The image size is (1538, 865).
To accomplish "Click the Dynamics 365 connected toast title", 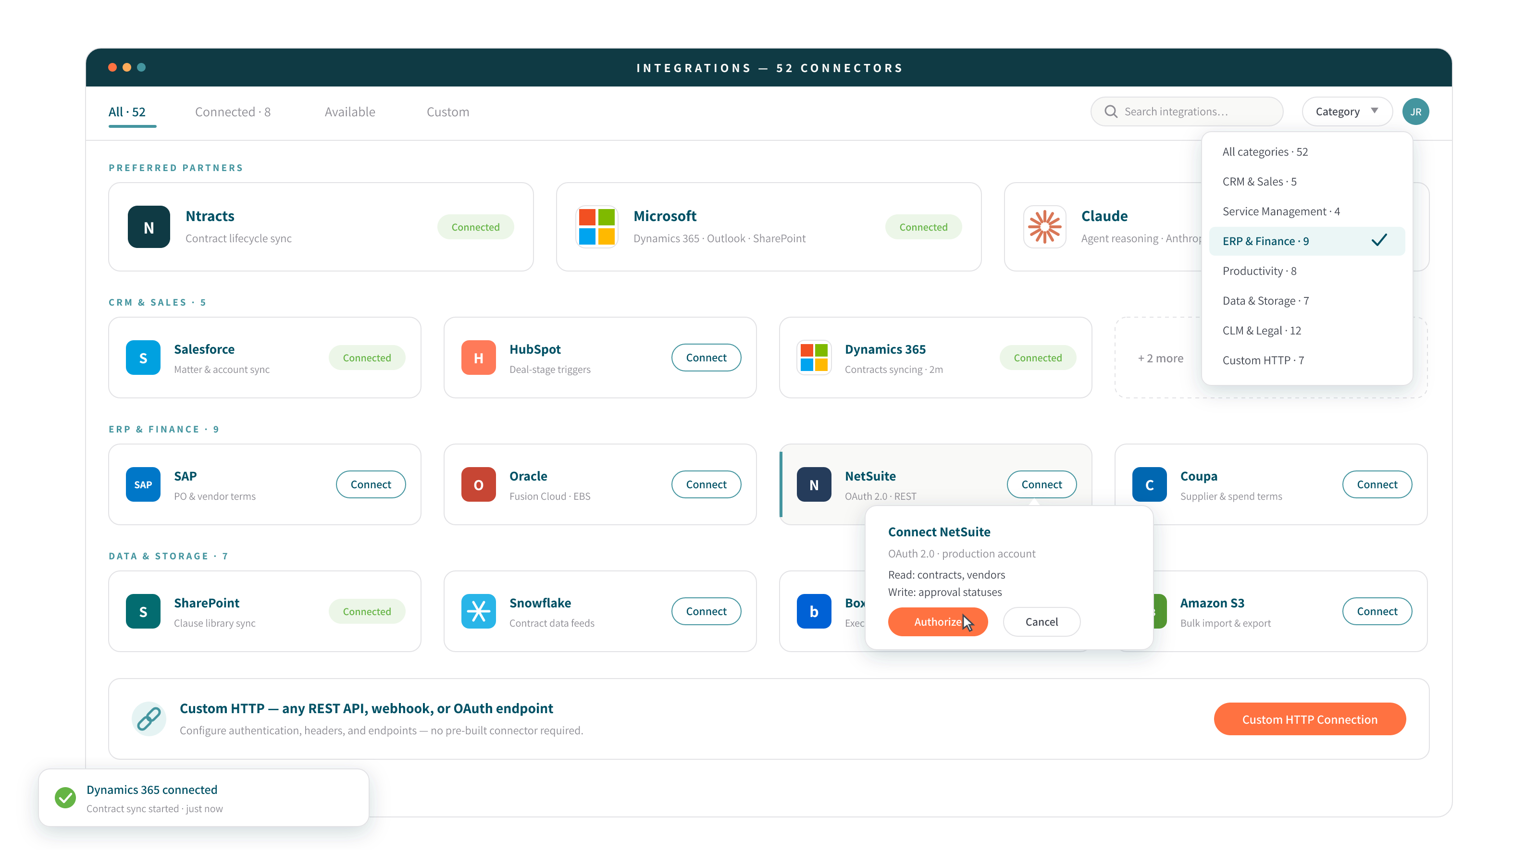I will pyautogui.click(x=152, y=789).
